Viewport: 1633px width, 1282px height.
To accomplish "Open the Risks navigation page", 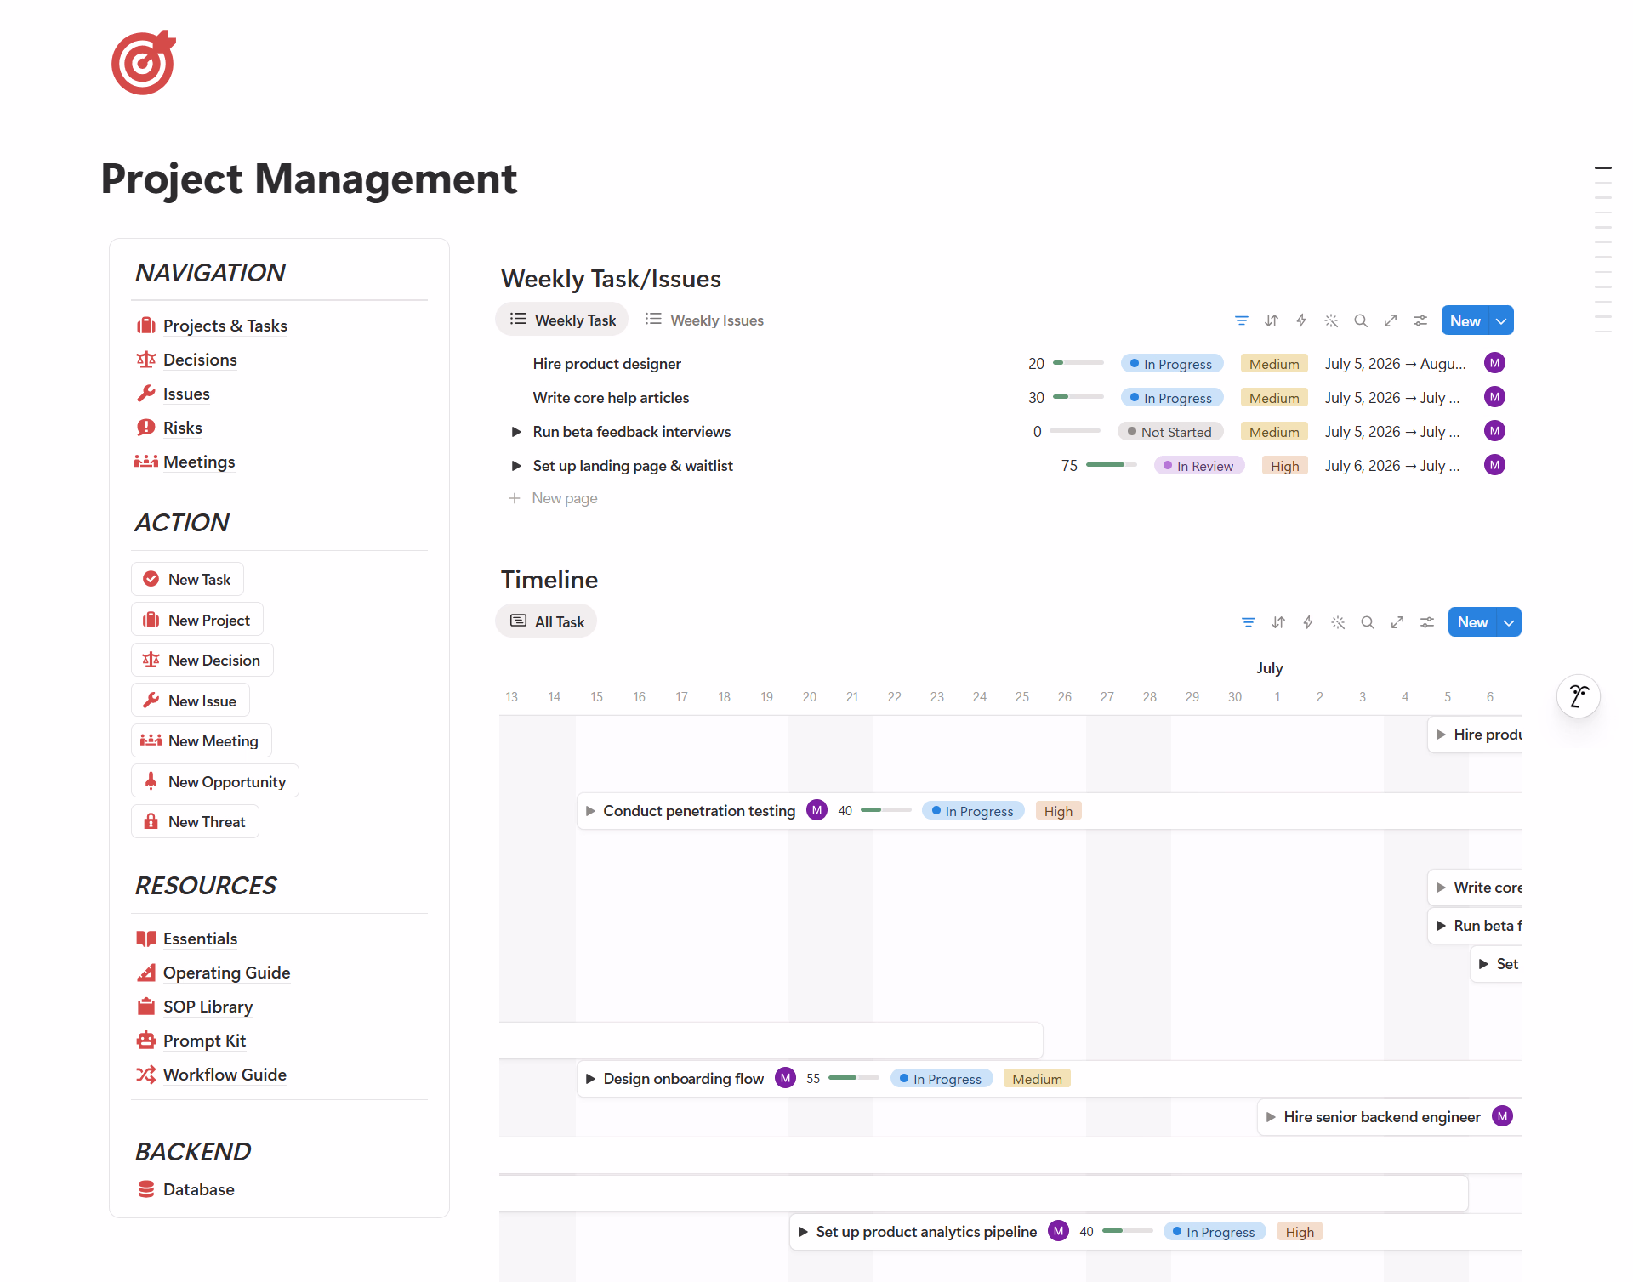I will (182, 428).
